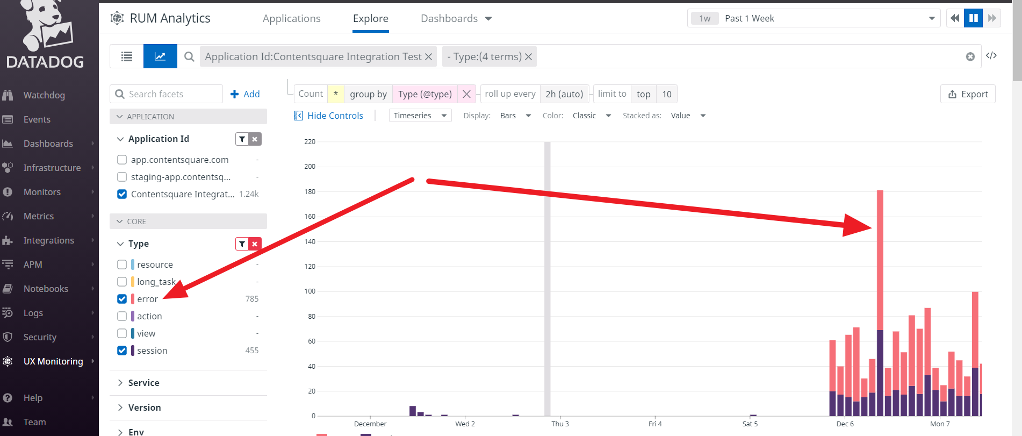
Task: Check the long_task type checkbox
Action: pos(122,282)
